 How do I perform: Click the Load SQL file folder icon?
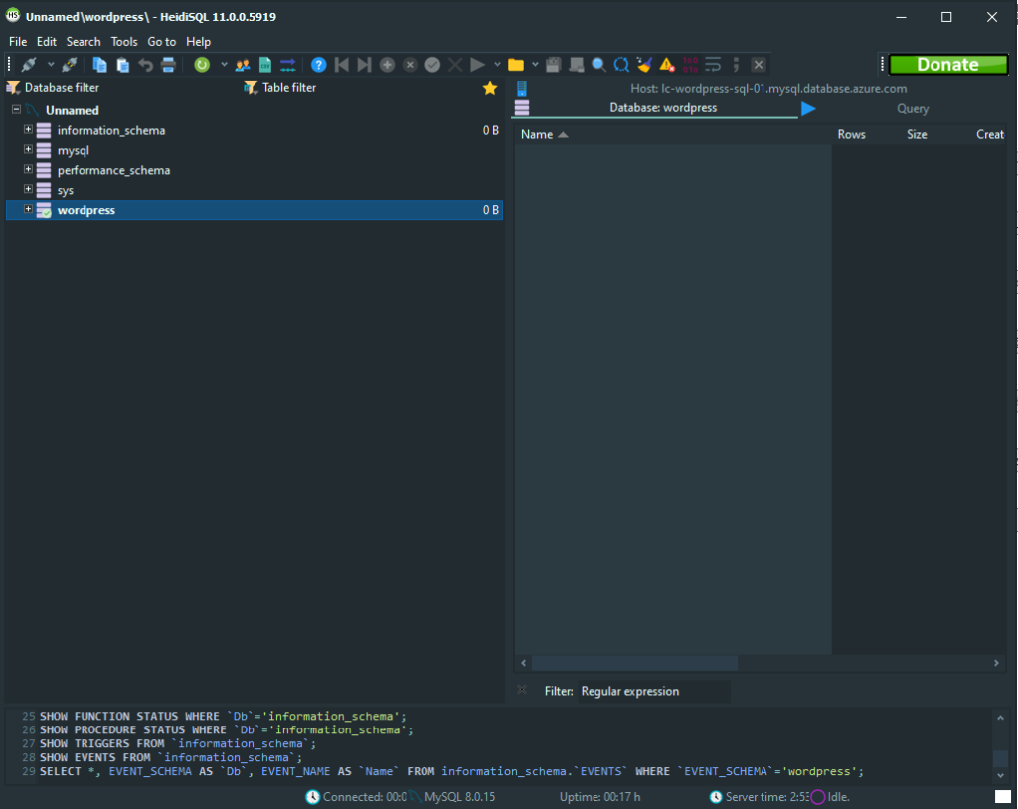pos(516,65)
